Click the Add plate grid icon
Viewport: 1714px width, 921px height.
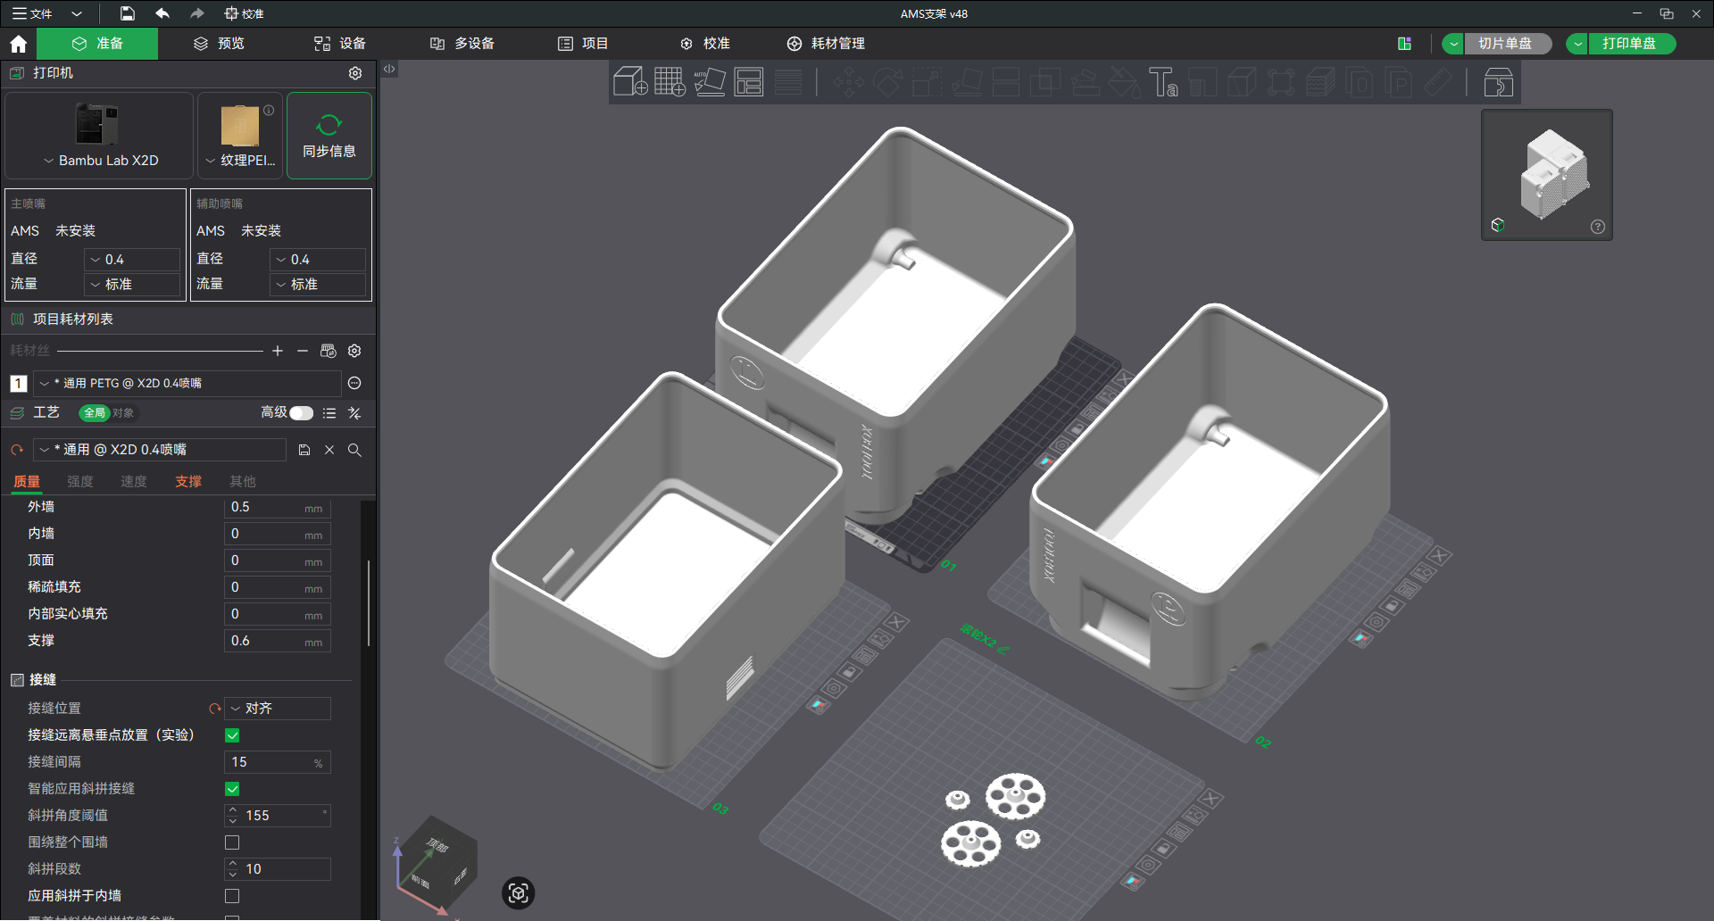pos(670,82)
